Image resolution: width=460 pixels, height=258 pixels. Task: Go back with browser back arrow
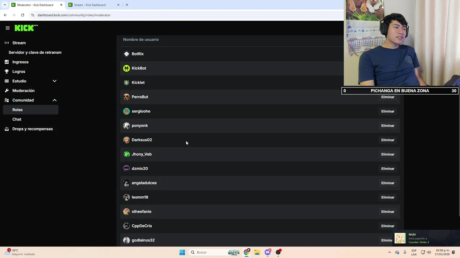(x=5, y=15)
